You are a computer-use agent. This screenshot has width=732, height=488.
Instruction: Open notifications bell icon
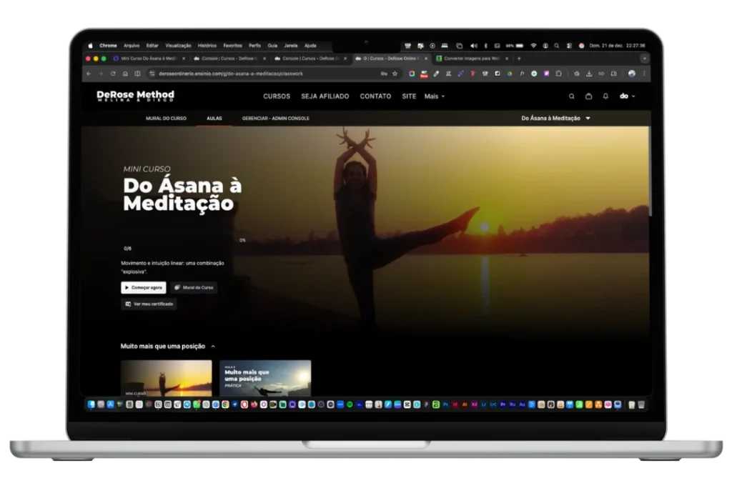click(x=605, y=96)
